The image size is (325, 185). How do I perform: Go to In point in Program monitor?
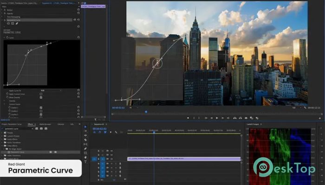(x=206, y=118)
